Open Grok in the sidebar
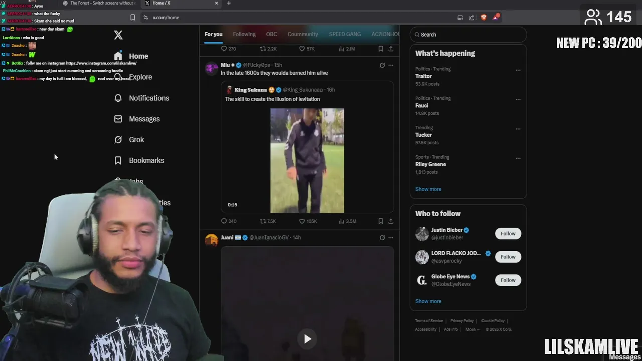The width and height of the screenshot is (642, 361). pyautogui.click(x=129, y=140)
